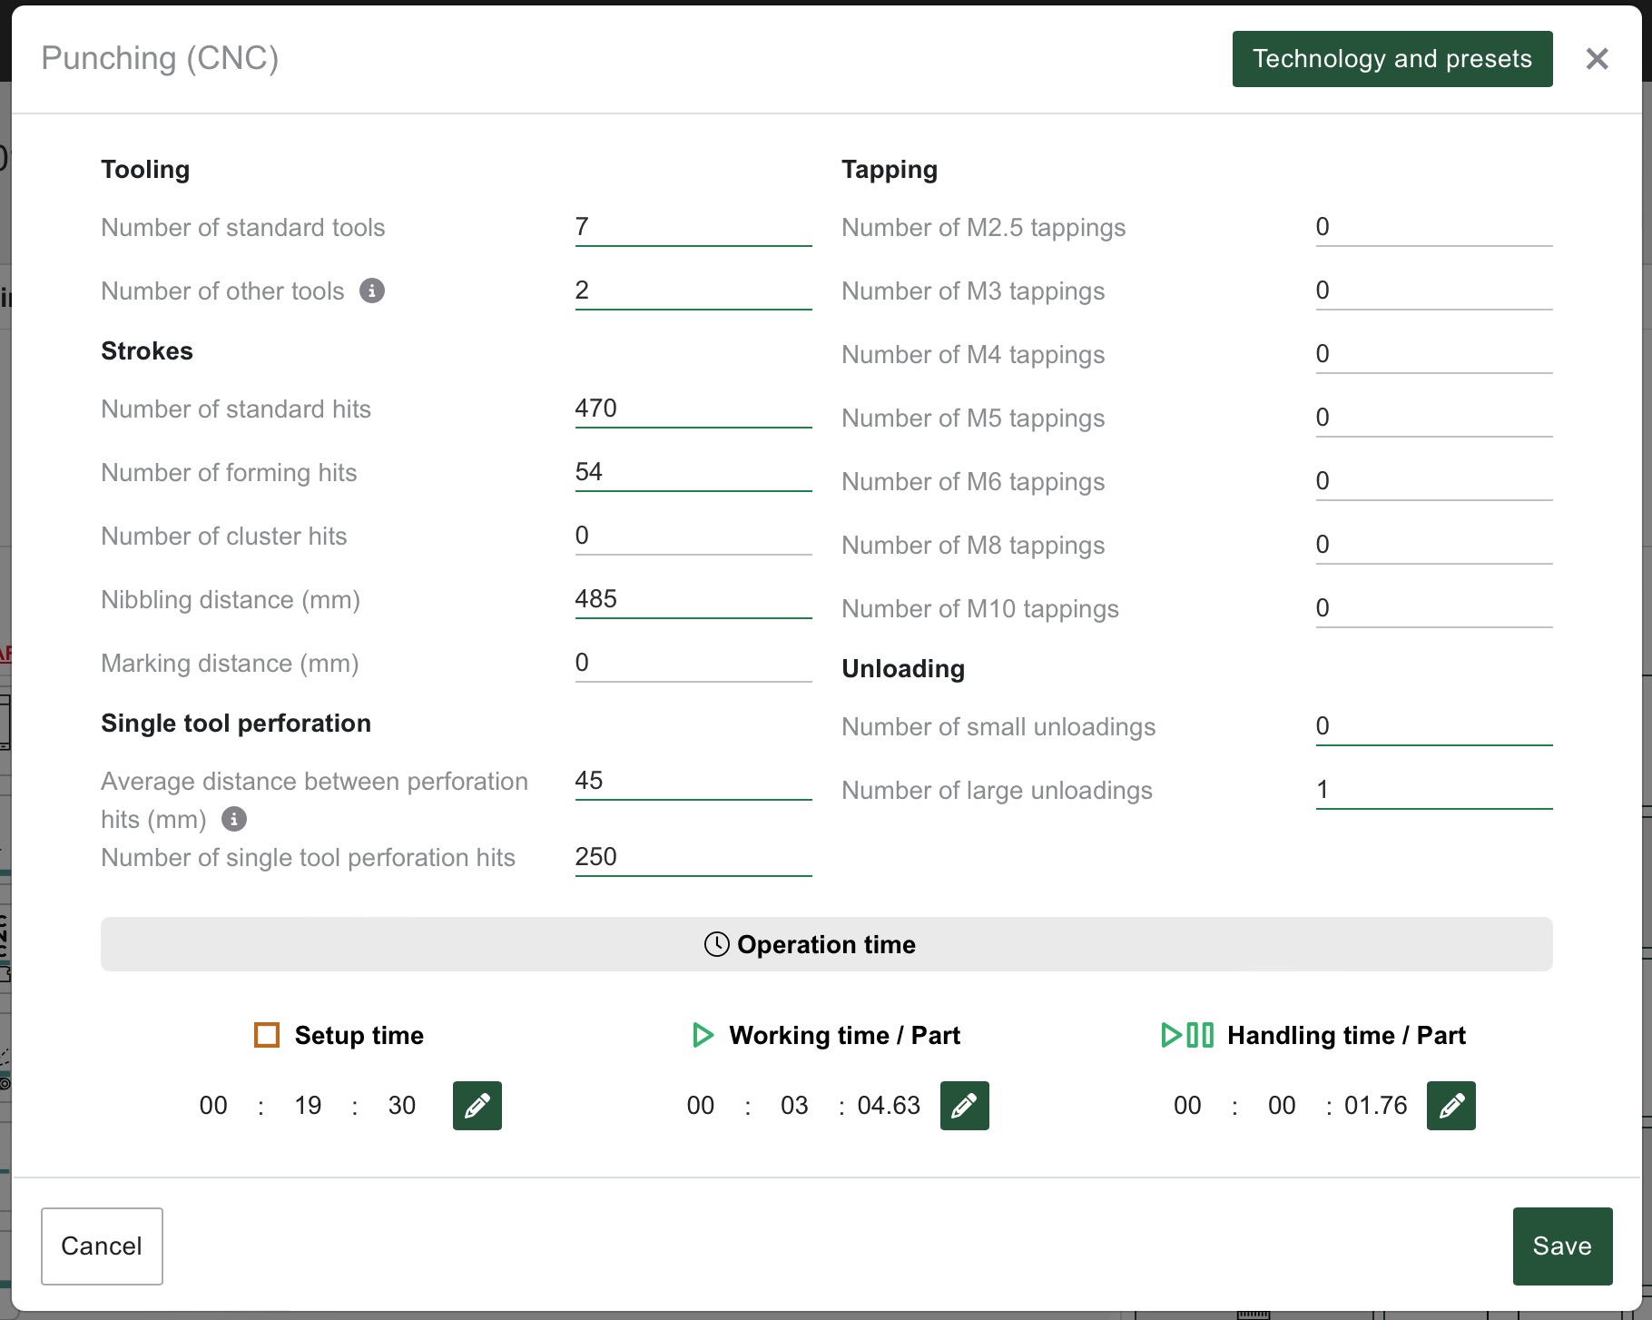Focus the Number of M2.5 tappings input
1652x1320 pixels.
click(1433, 227)
